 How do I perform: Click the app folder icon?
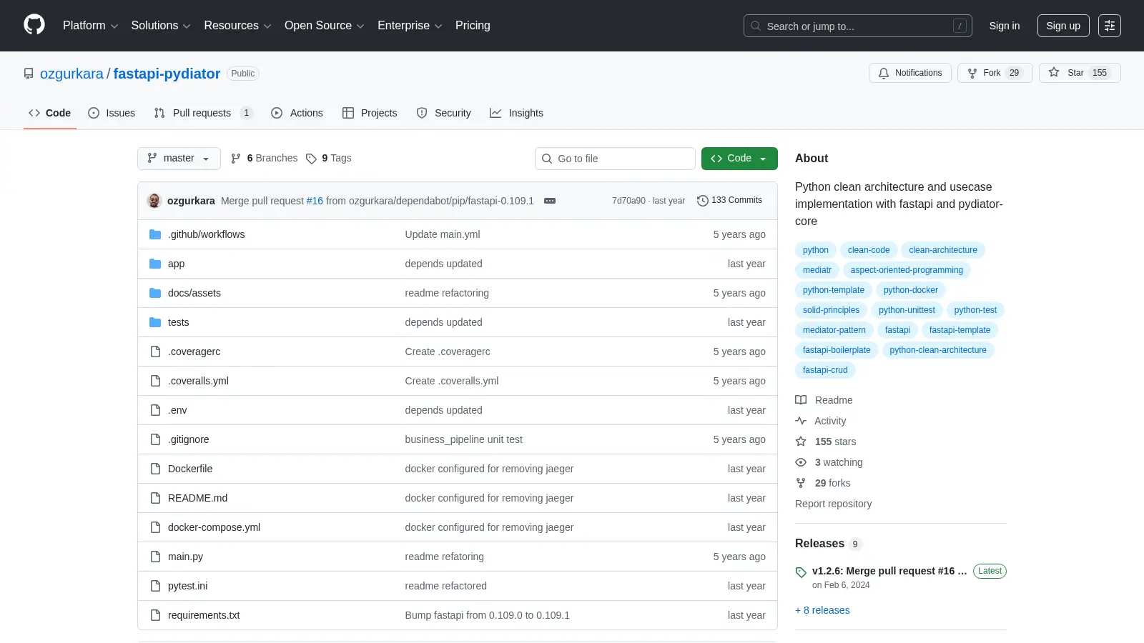click(x=155, y=264)
